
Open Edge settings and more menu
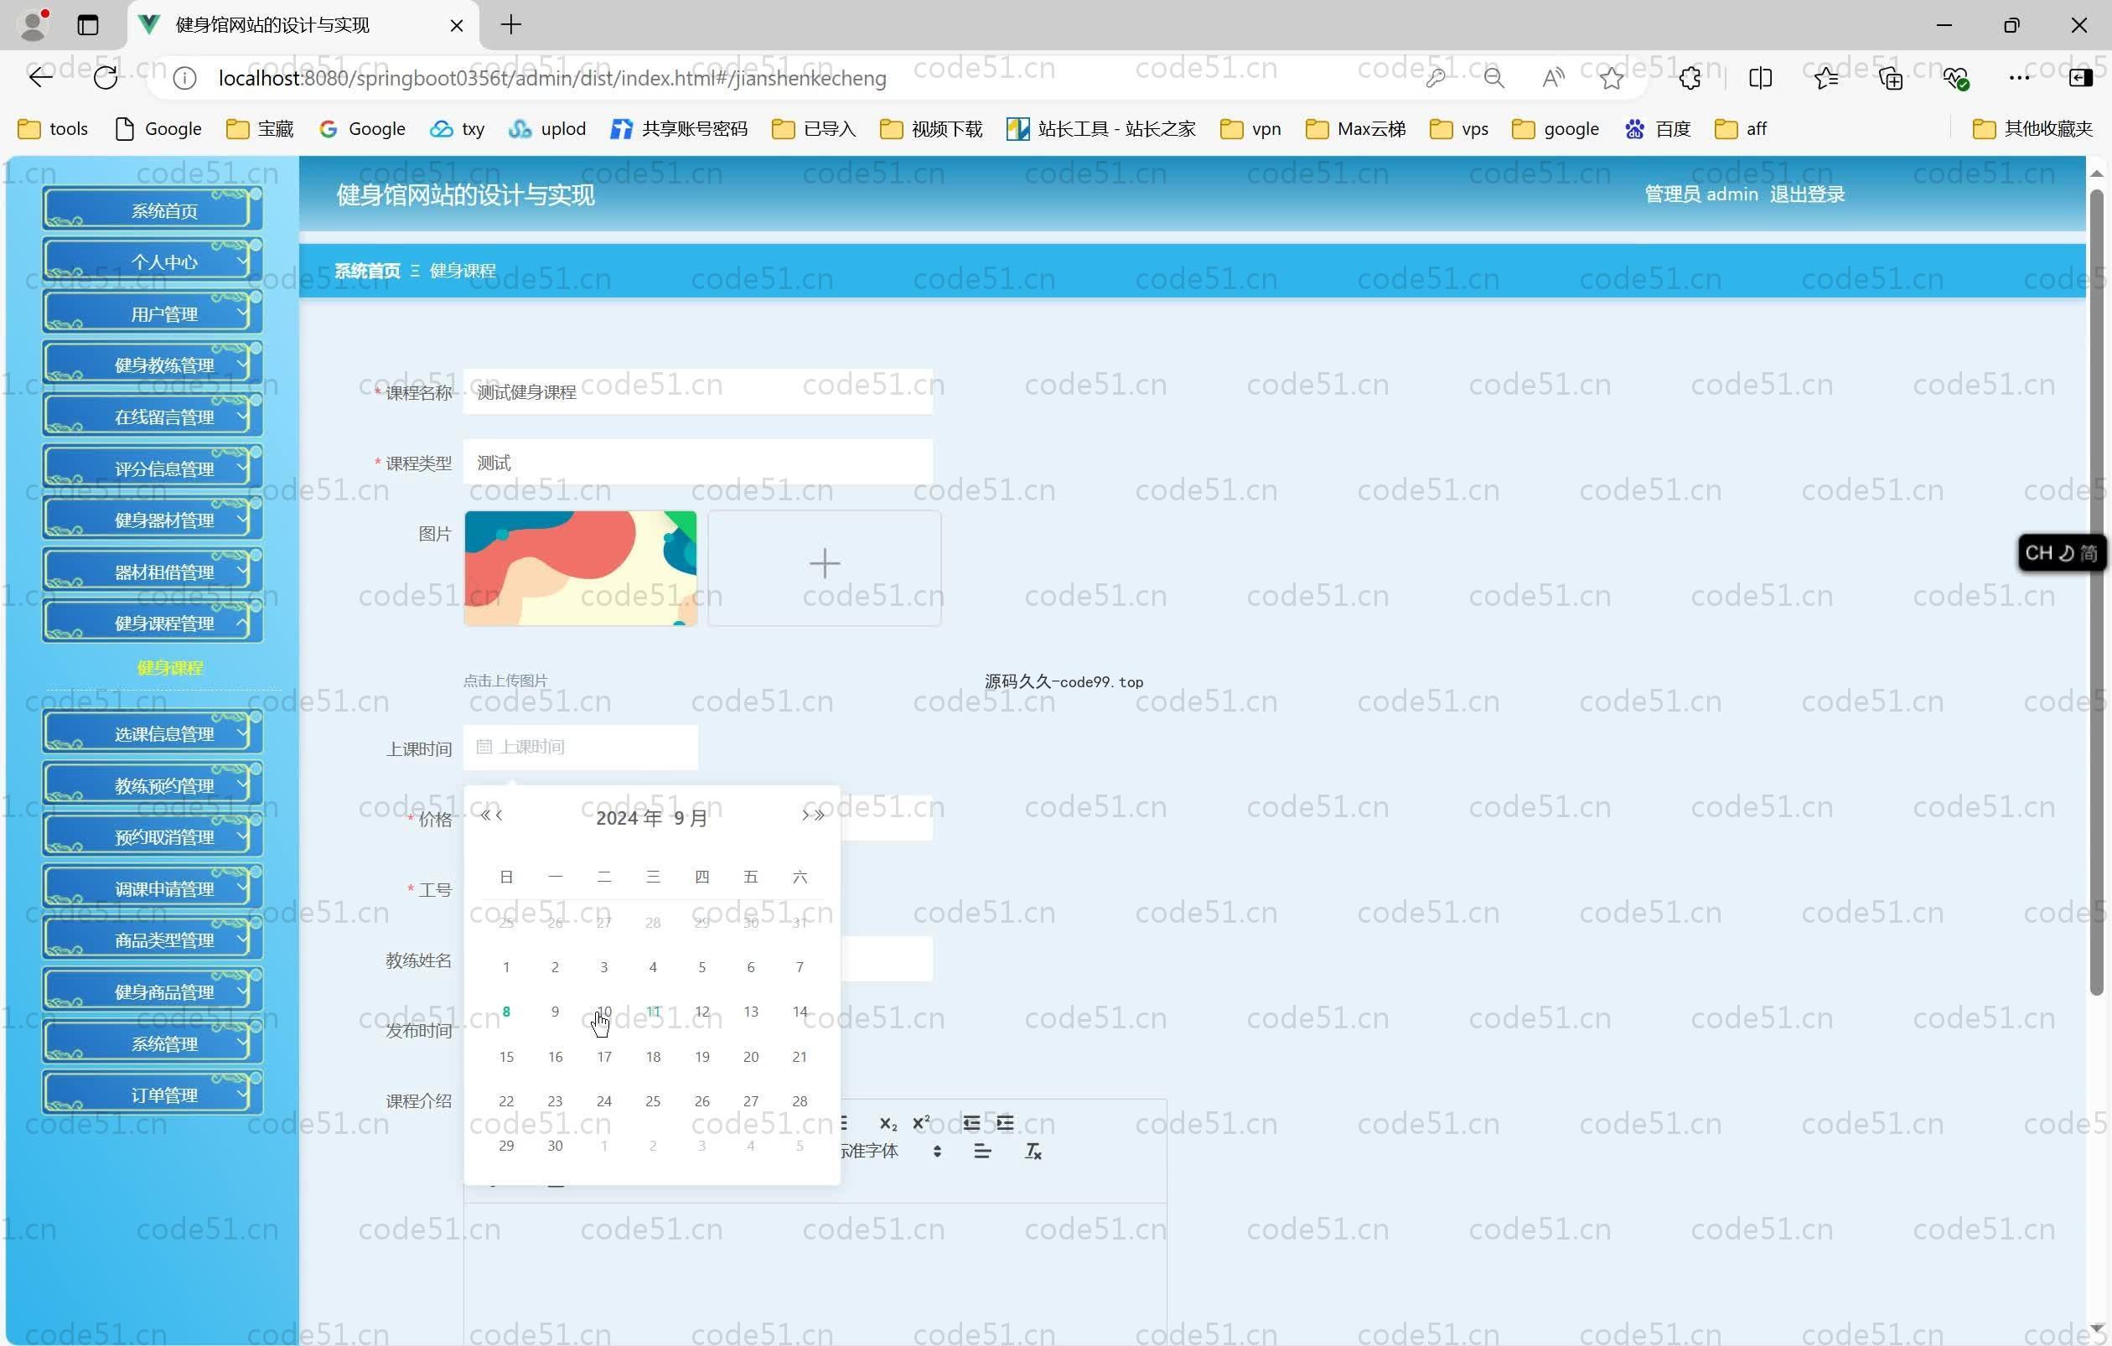[2019, 78]
